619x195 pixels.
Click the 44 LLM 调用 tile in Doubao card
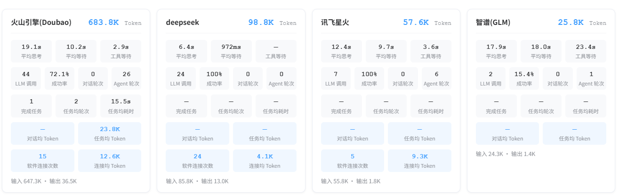click(x=26, y=78)
